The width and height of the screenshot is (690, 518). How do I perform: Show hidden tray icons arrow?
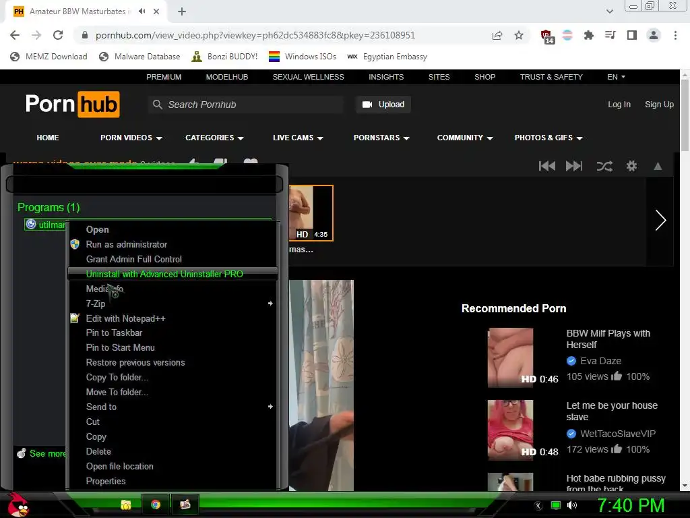[x=538, y=506]
